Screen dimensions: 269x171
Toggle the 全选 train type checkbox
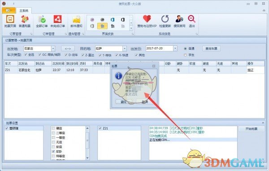point(26,55)
